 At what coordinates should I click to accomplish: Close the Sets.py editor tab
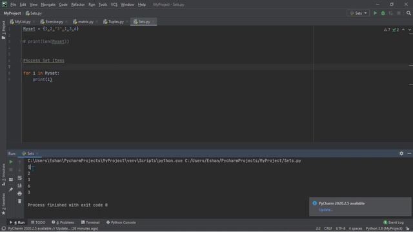[154, 22]
